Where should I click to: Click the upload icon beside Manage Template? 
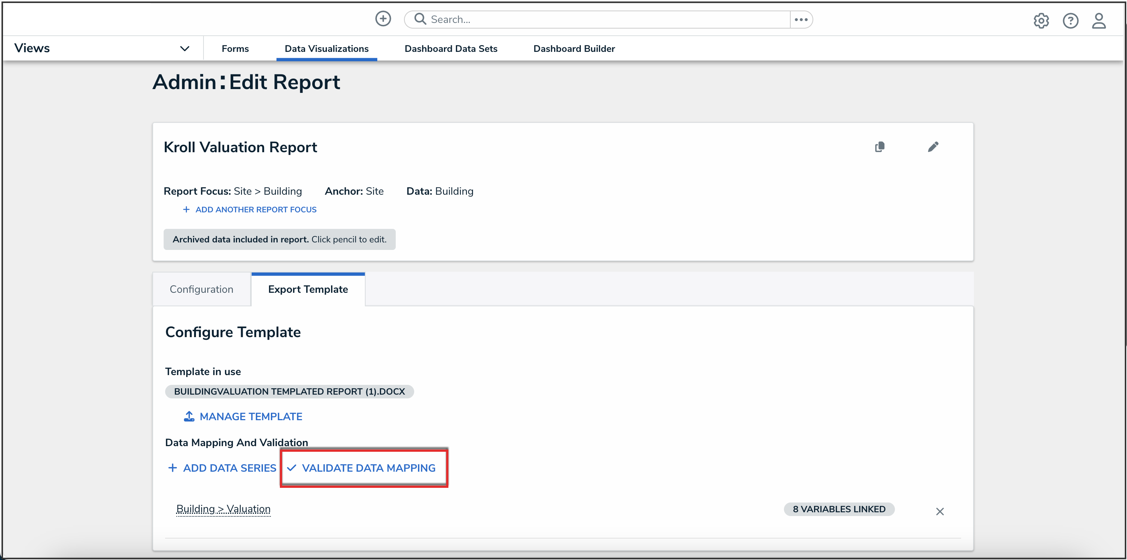pyautogui.click(x=189, y=416)
